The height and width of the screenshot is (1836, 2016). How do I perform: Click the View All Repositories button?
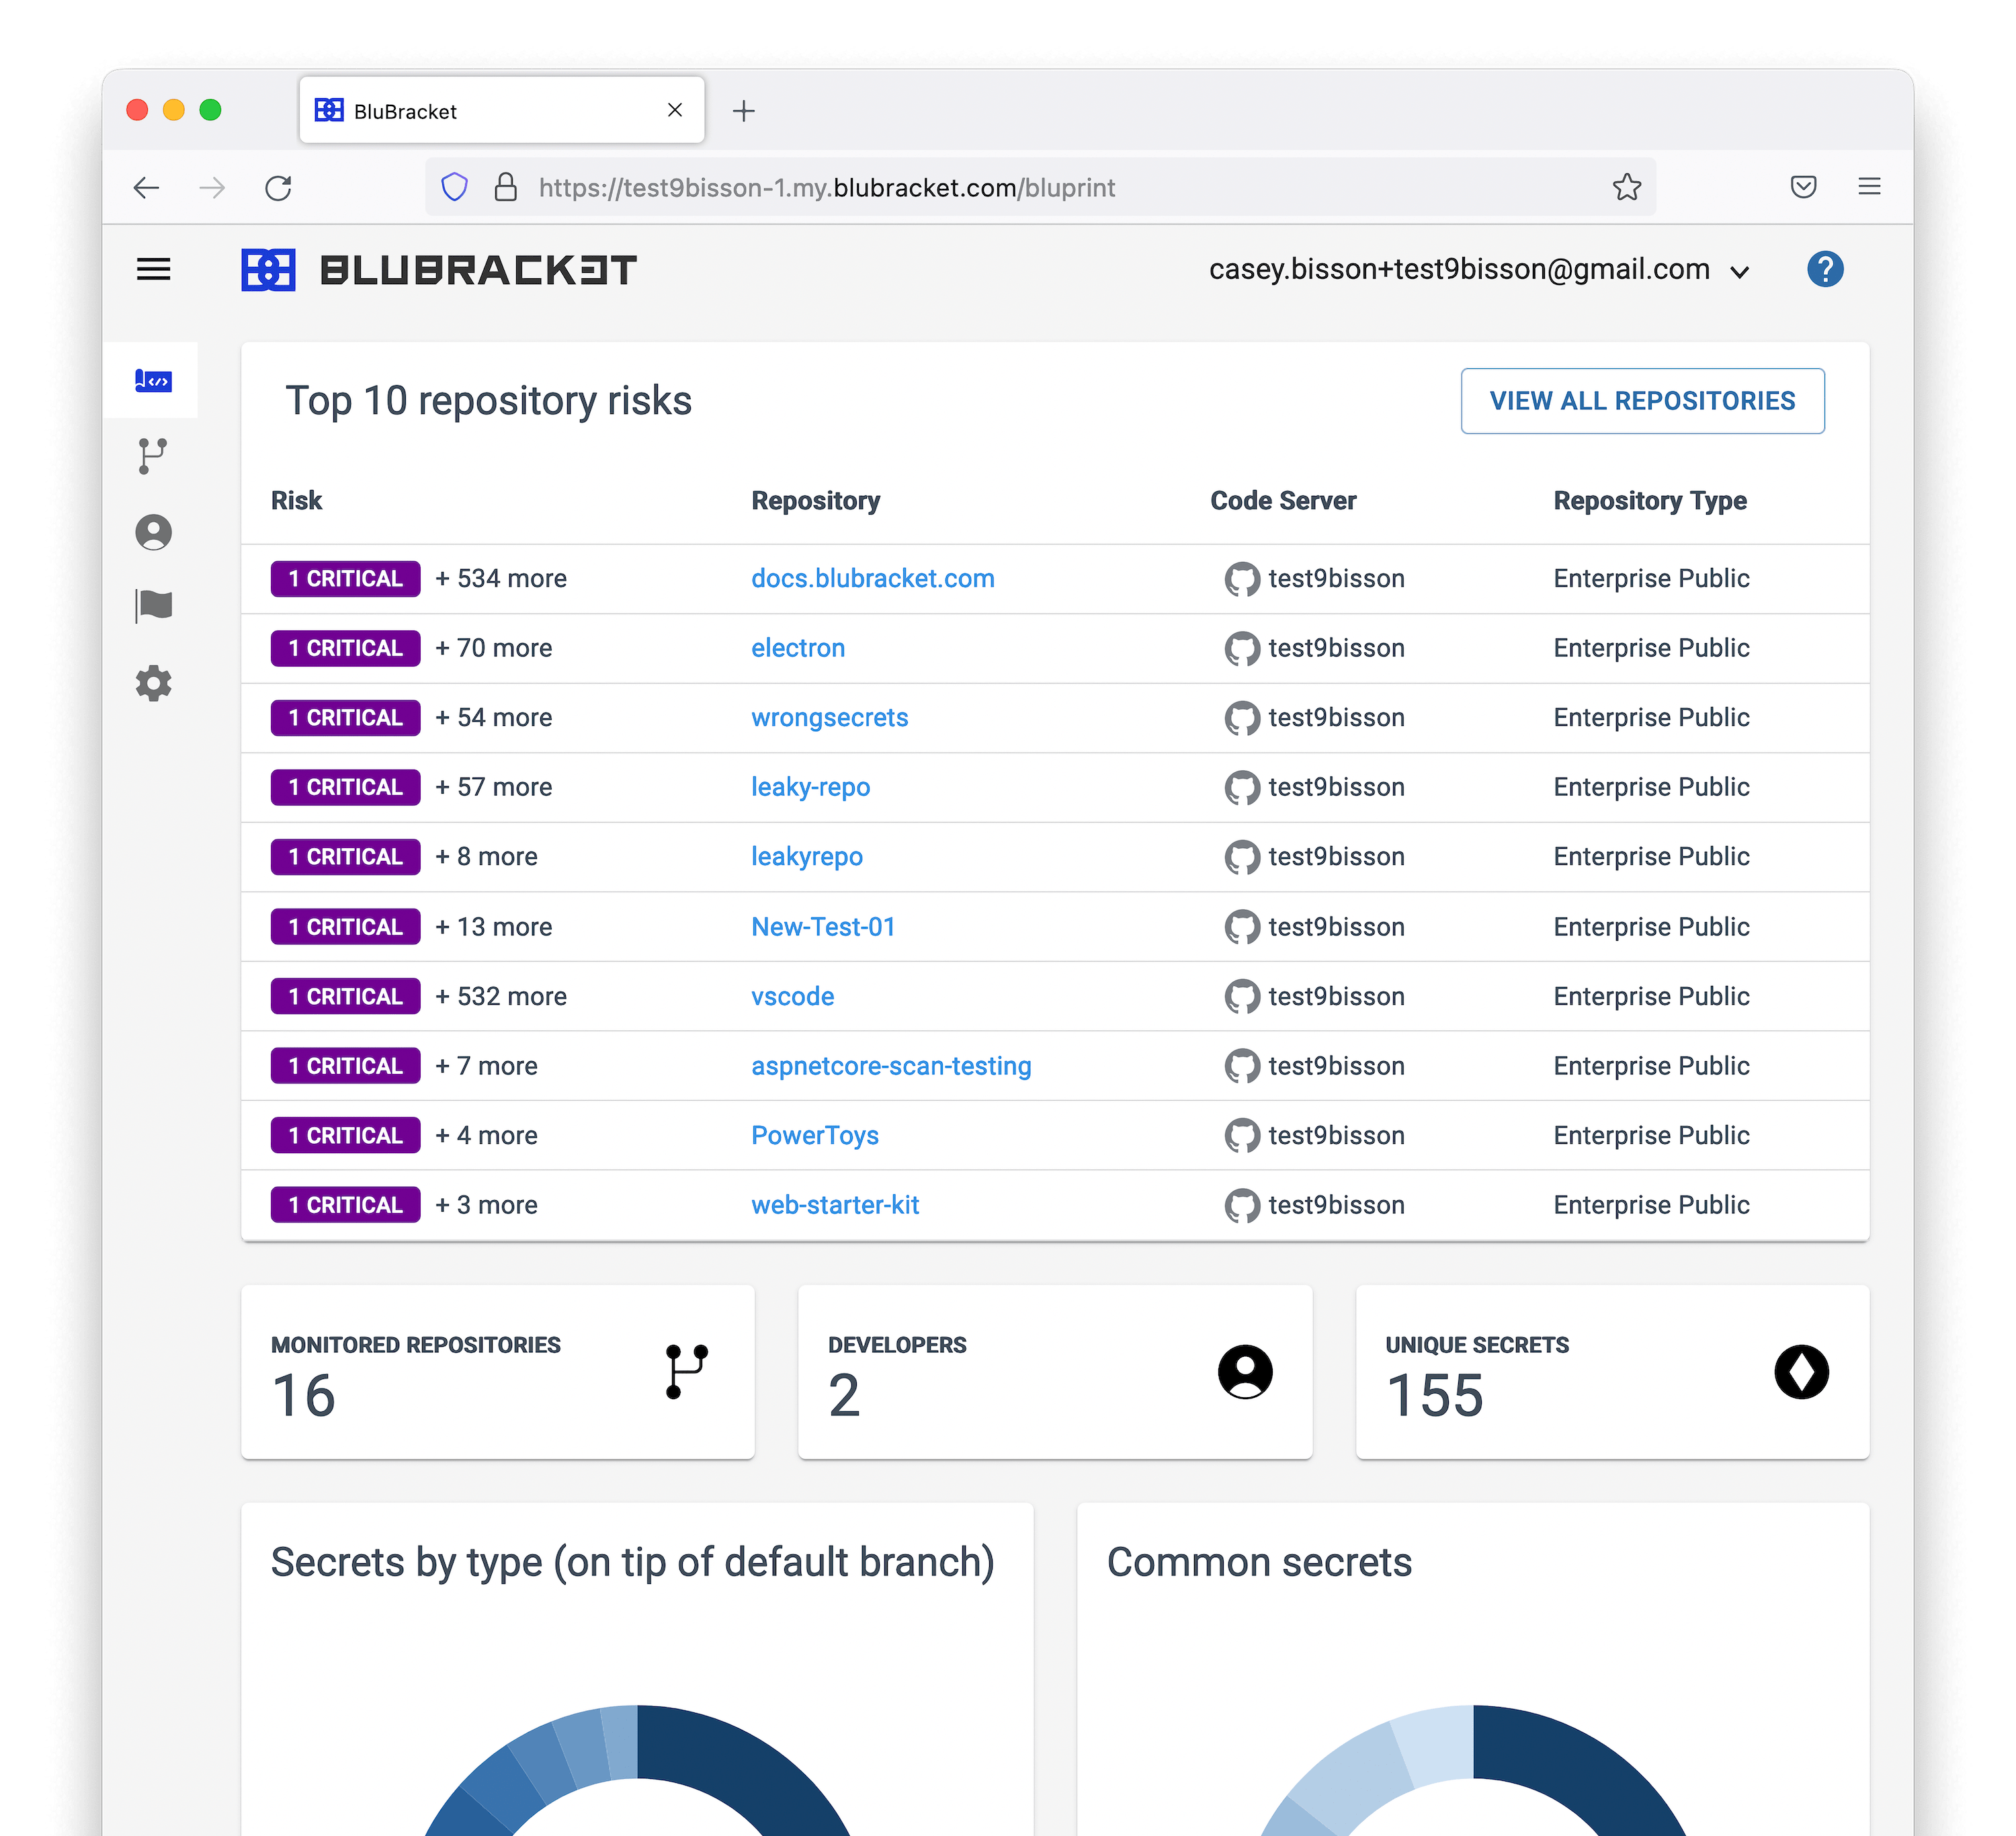pos(1642,401)
